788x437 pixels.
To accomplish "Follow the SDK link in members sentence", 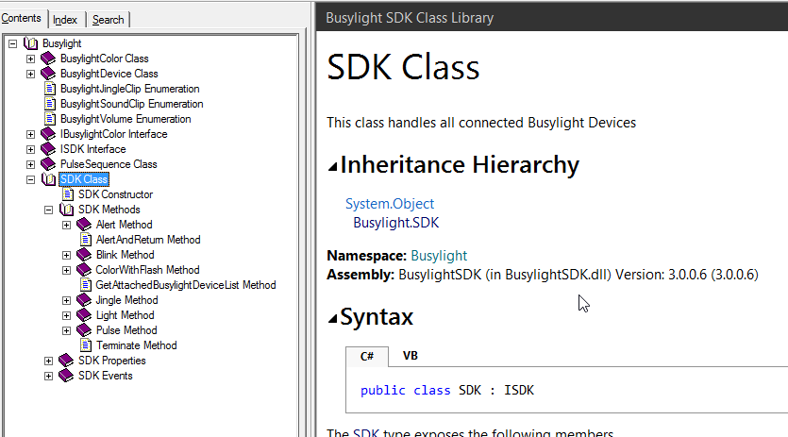I will [x=366, y=433].
